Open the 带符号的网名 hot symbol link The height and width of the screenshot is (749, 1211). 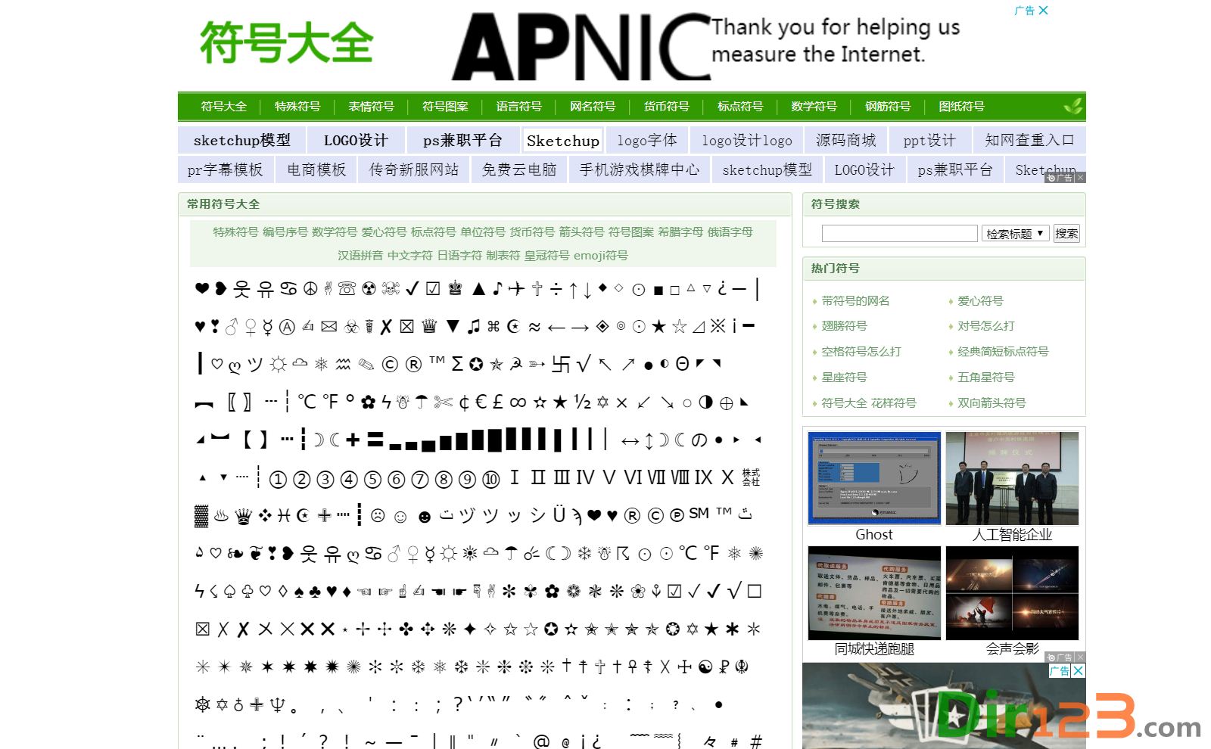[x=855, y=301]
